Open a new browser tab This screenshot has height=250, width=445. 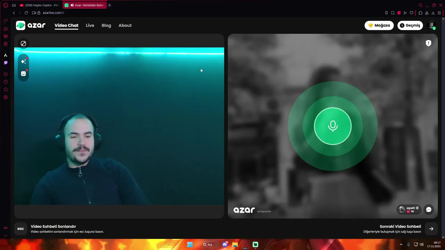point(110,5)
